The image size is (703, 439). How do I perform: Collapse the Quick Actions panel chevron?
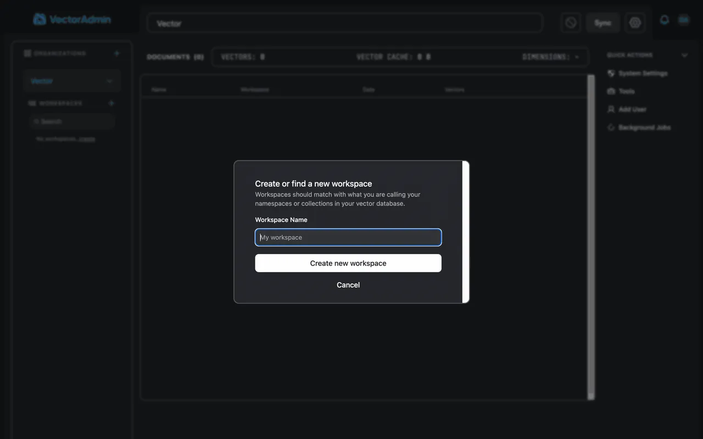click(684, 55)
